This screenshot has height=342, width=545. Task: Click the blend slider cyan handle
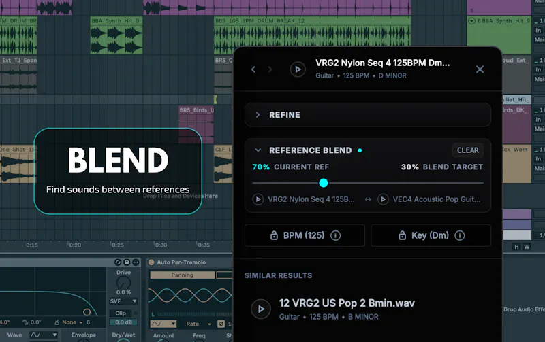tap(323, 183)
